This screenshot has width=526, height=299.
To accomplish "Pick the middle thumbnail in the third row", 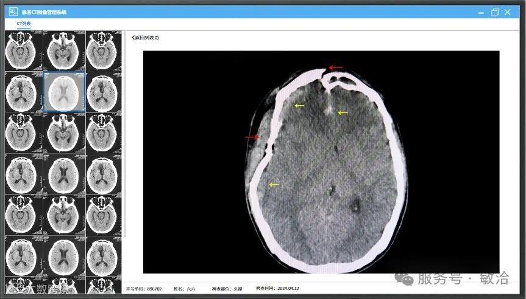I will tap(64, 132).
